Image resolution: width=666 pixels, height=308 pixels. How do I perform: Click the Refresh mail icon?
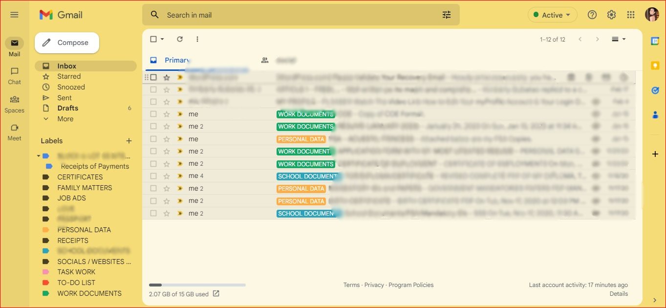click(x=180, y=39)
